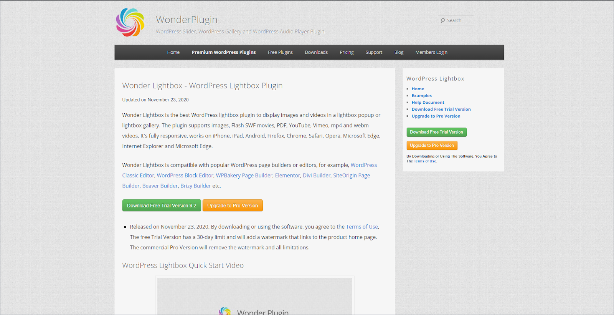The width and height of the screenshot is (614, 315).
Task: Click the 'Updated on November 23, 2020' text
Action: (155, 100)
